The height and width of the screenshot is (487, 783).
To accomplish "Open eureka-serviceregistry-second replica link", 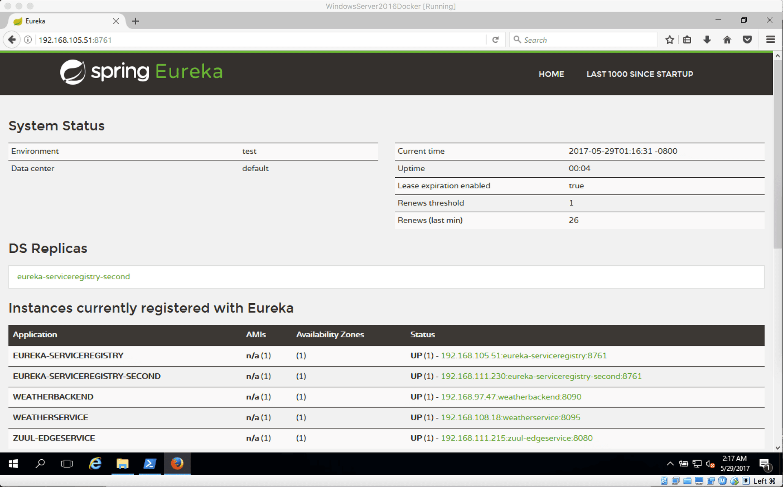I will 73,277.
